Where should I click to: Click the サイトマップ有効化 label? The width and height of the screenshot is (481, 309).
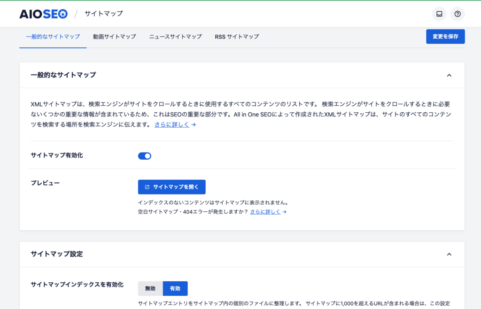point(57,155)
